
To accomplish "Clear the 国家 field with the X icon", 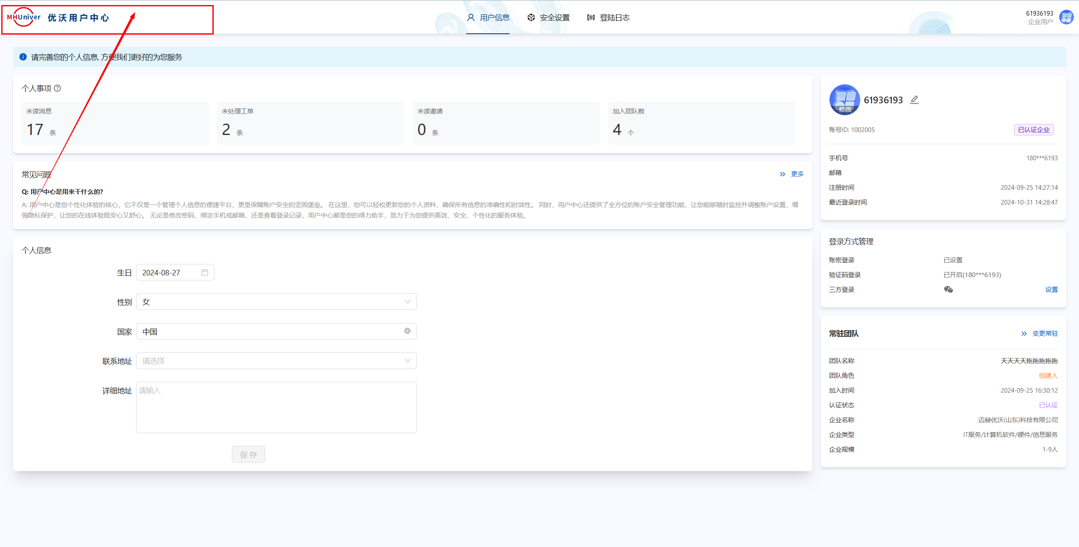I will point(407,331).
